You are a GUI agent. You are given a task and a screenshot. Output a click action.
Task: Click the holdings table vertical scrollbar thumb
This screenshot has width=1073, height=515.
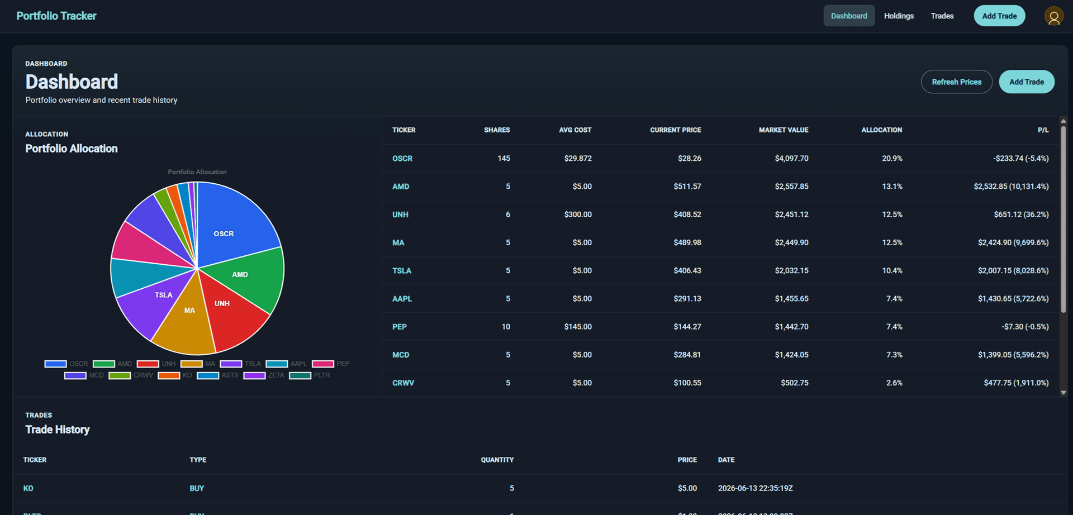(1063, 219)
